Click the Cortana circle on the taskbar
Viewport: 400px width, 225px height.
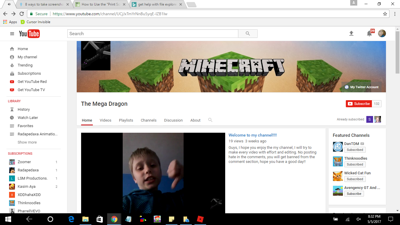50,219
